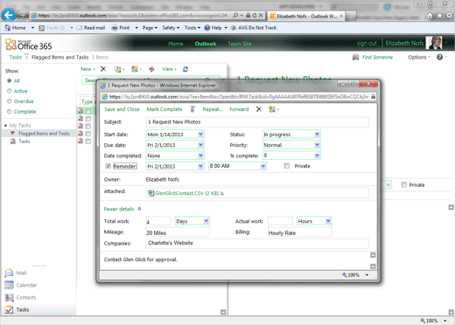This screenshot has height=325, width=455.
Task: Click the attachment icon in task window toolbar
Action: [x=192, y=109]
